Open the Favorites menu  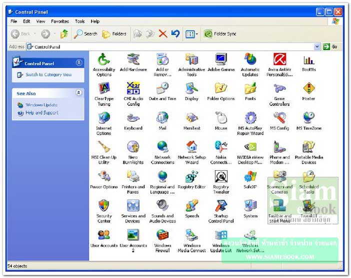60,22
